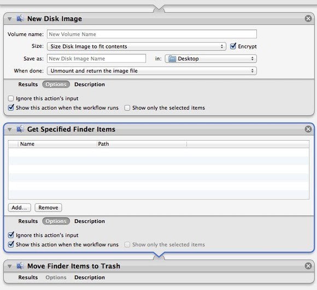The width and height of the screenshot is (317, 290).
Task: Click Finder icon beside Move Finder Items to Trash
Action: tap(20, 266)
